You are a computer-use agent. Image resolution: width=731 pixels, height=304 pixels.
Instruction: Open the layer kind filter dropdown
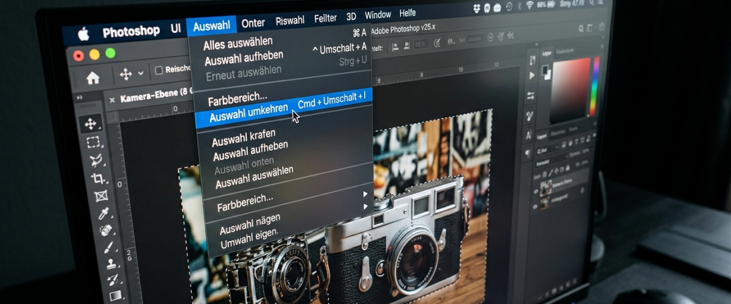[x=547, y=150]
